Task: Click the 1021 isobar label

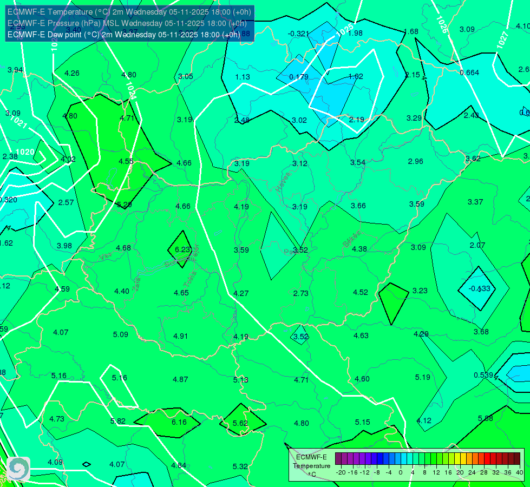Action: 18,122
